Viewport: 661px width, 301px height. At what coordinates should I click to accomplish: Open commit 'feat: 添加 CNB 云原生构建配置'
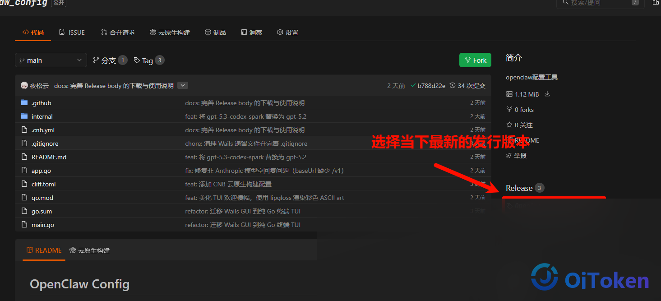(228, 184)
